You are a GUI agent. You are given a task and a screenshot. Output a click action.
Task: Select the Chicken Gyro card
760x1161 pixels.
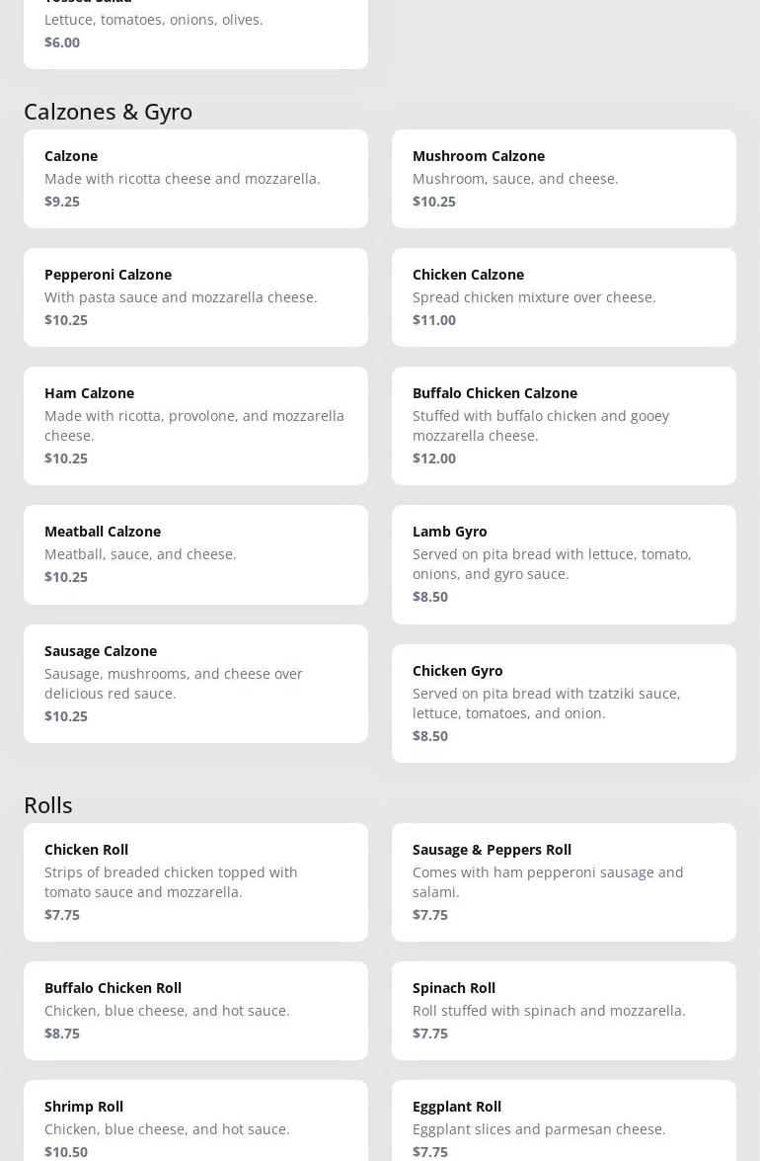pos(564,704)
